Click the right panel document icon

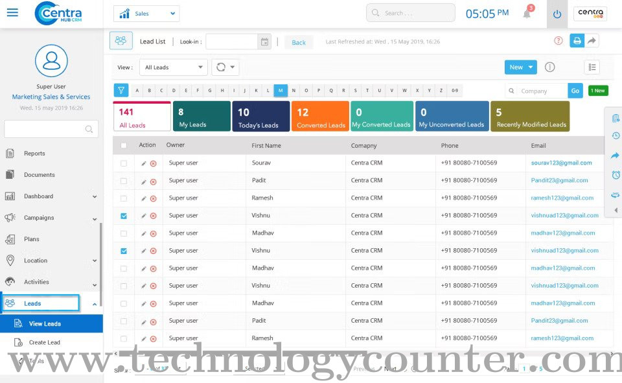click(x=616, y=118)
